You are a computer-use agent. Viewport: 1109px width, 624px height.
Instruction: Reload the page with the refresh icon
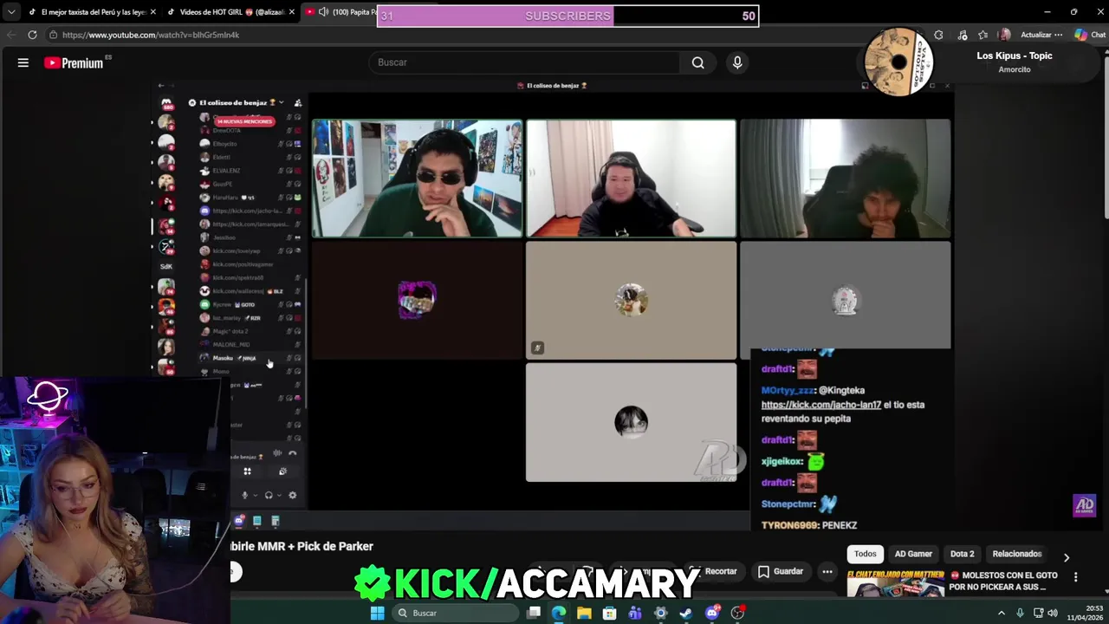click(x=32, y=35)
